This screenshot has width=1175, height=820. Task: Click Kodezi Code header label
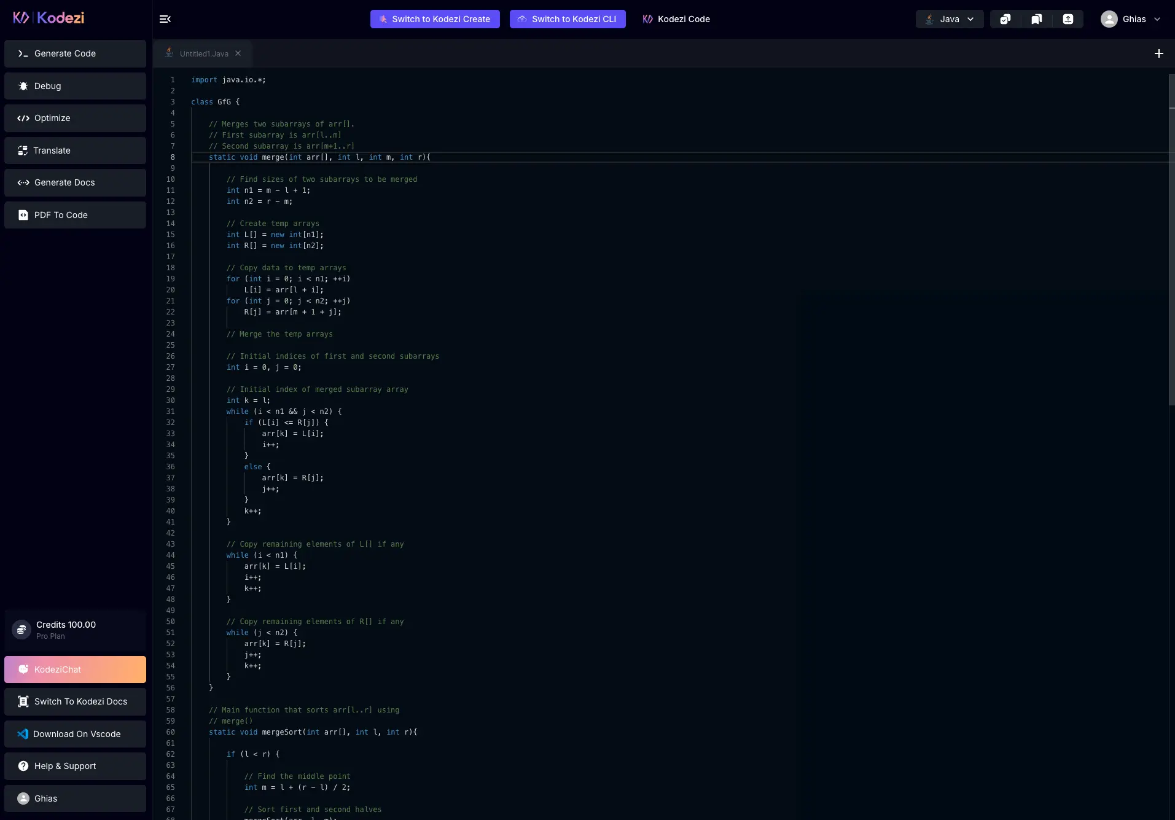click(x=676, y=19)
